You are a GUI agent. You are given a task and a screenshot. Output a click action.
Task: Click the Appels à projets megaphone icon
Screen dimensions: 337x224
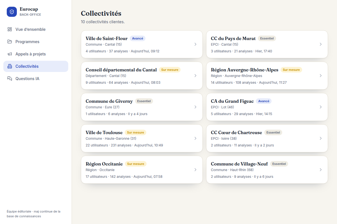click(x=10, y=54)
